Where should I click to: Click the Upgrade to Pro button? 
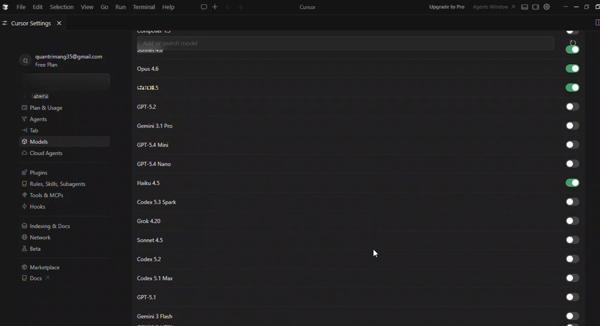(446, 7)
